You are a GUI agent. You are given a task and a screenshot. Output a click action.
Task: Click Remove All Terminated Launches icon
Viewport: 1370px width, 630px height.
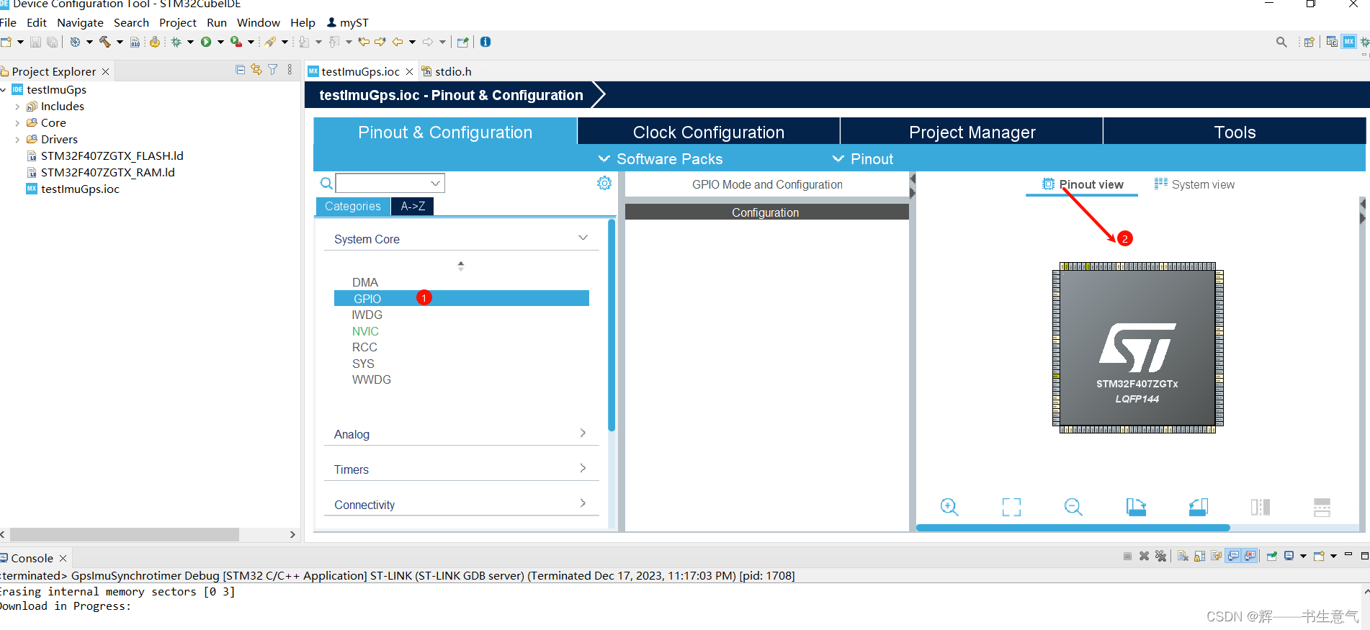1160,556
